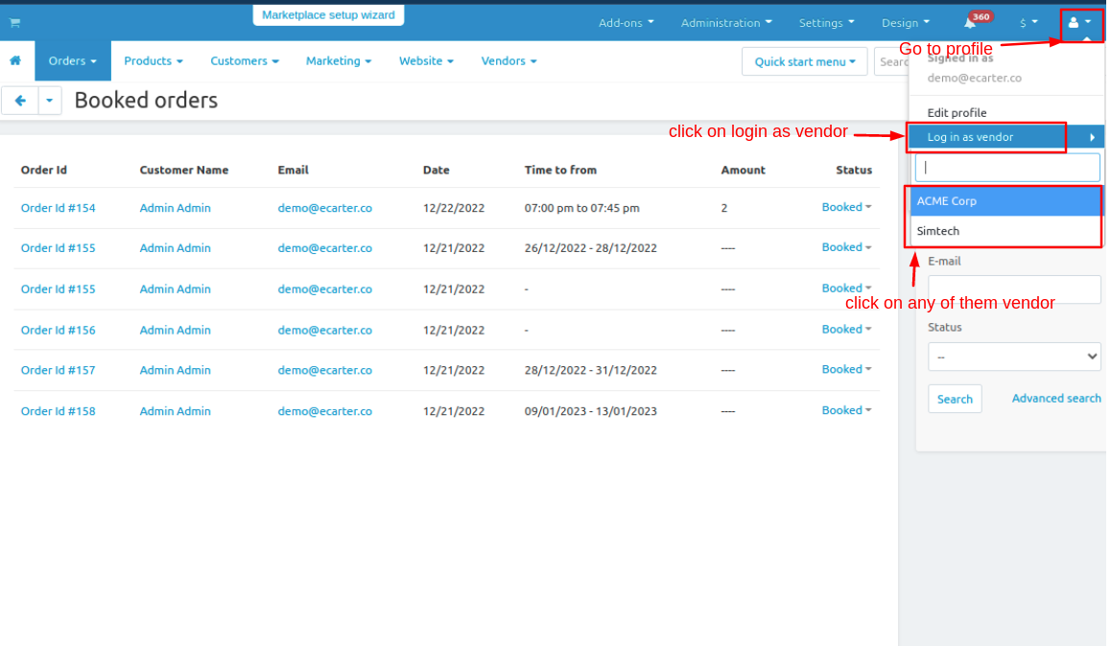Expand the Quick start menu
Image resolution: width=1111 pixels, height=646 pixels.
tap(804, 61)
